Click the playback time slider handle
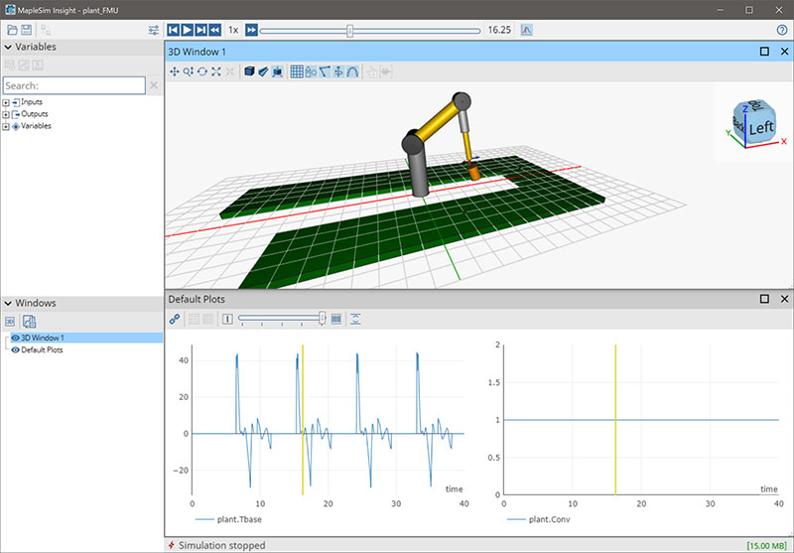The image size is (794, 553). pyautogui.click(x=349, y=31)
